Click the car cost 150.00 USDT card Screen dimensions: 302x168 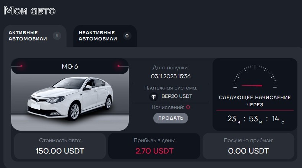coord(60,146)
